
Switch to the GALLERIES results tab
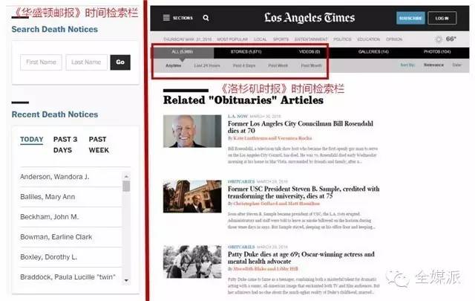point(373,52)
